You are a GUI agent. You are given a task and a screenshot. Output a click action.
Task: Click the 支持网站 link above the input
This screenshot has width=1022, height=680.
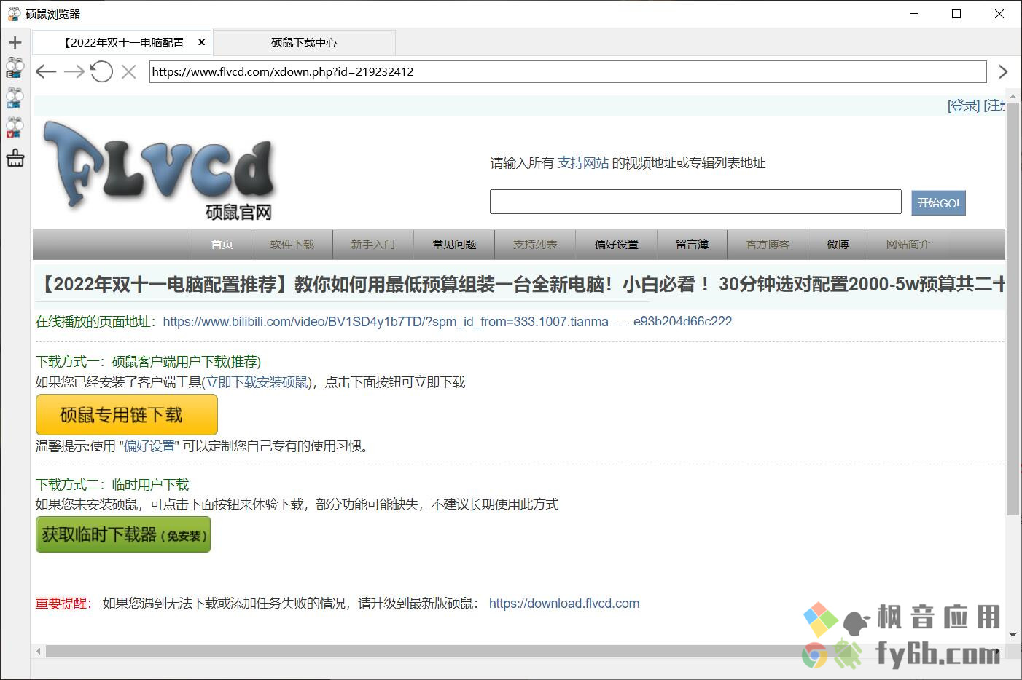click(583, 163)
